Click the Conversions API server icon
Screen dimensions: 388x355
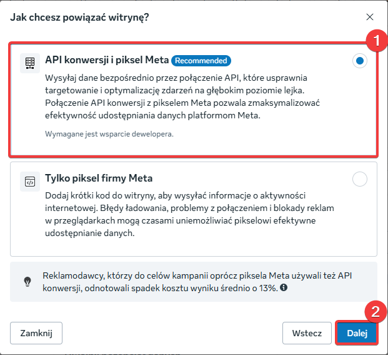(x=29, y=63)
